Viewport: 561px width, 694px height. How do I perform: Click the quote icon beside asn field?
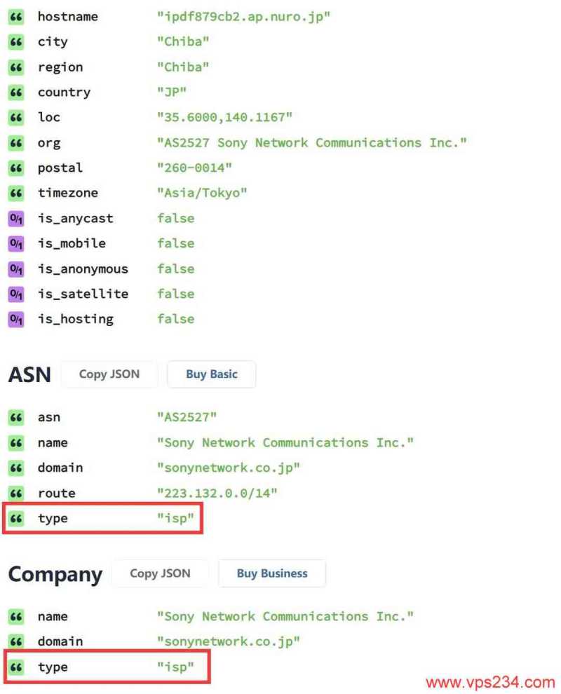coord(15,417)
